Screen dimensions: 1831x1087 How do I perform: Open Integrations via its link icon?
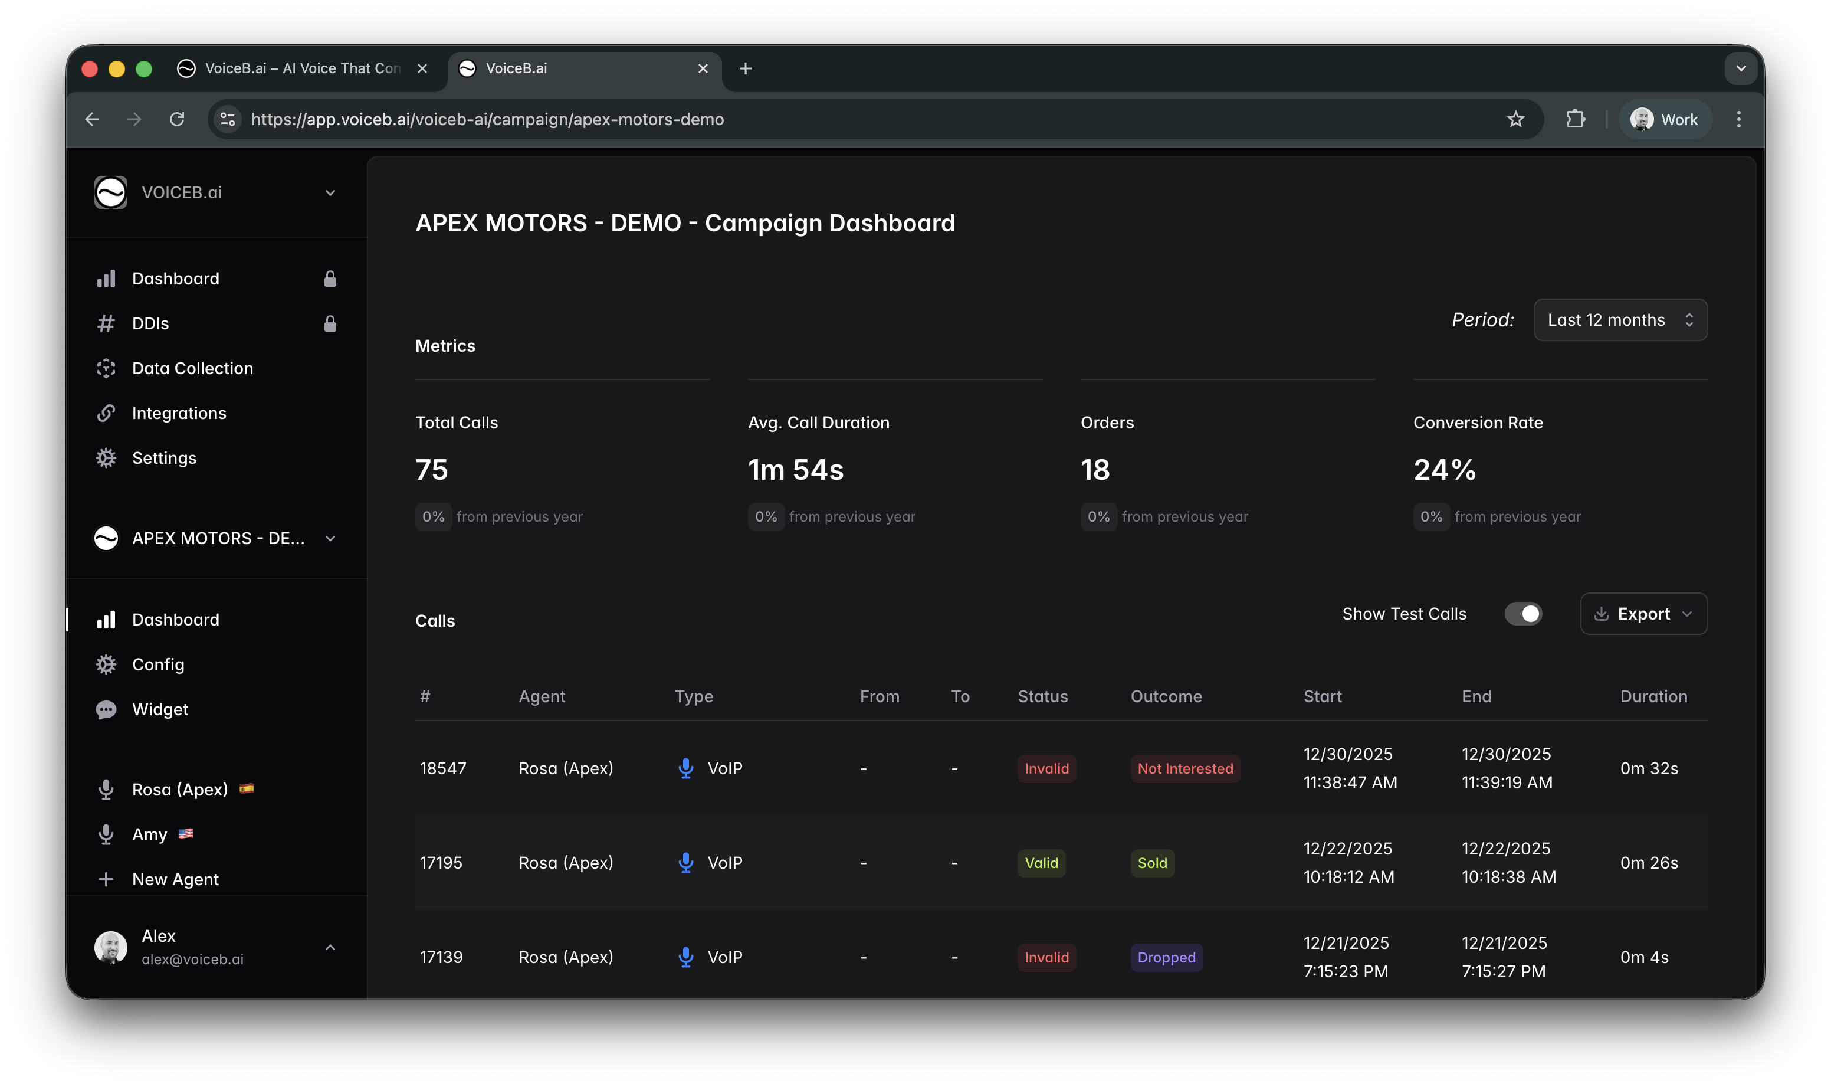(106, 413)
